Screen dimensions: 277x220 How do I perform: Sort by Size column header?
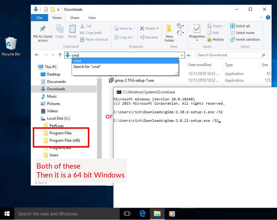pos(265,65)
